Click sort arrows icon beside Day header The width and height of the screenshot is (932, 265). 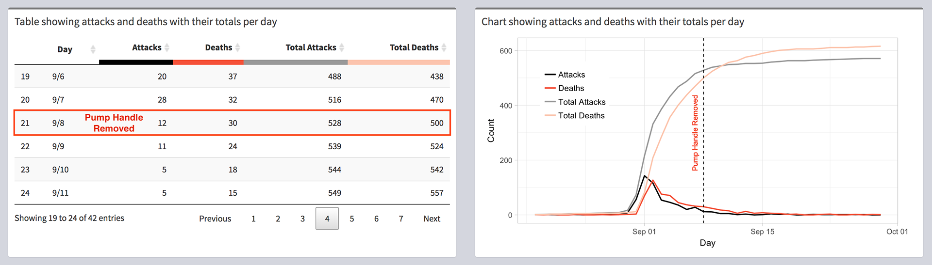tap(93, 49)
